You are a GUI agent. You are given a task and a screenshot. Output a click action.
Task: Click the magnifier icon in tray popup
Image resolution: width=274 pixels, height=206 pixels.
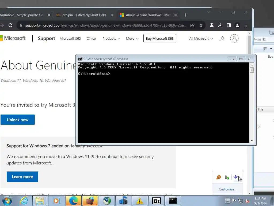pyautogui.click(x=218, y=178)
